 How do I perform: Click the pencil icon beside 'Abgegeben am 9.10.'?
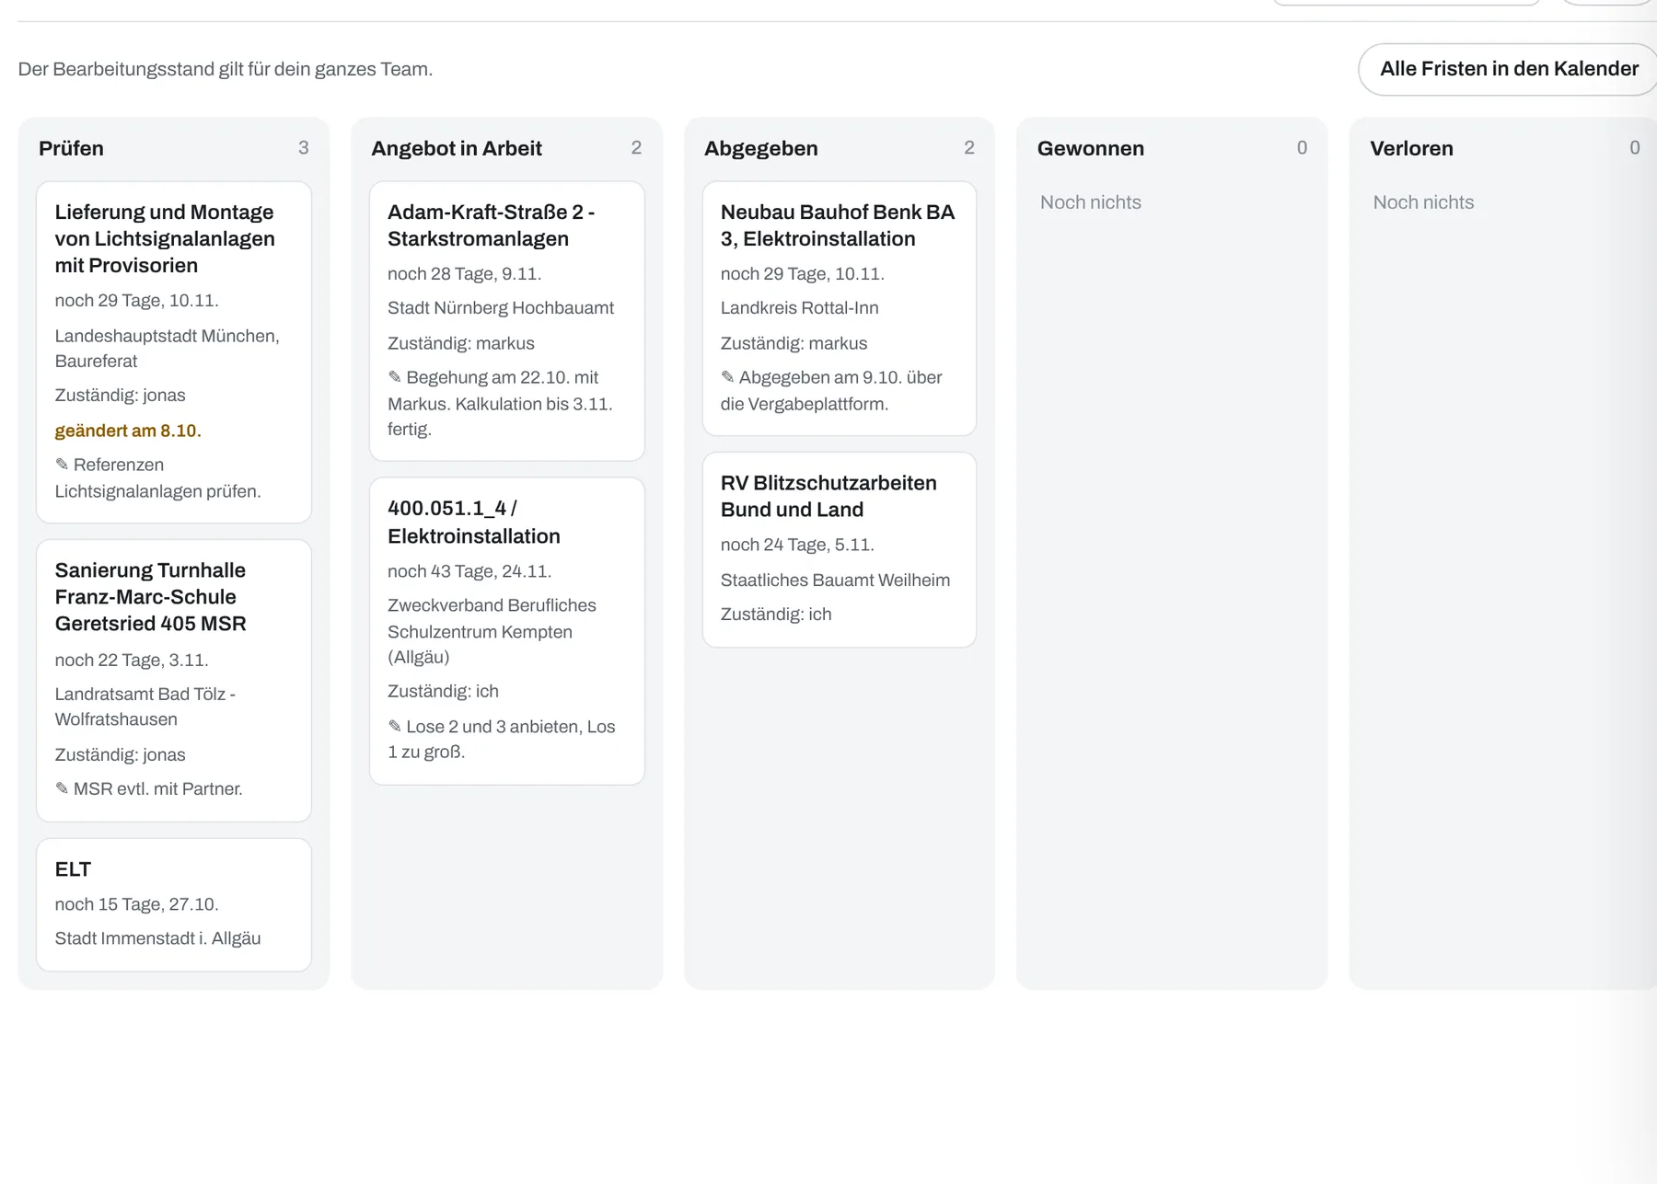(x=728, y=377)
